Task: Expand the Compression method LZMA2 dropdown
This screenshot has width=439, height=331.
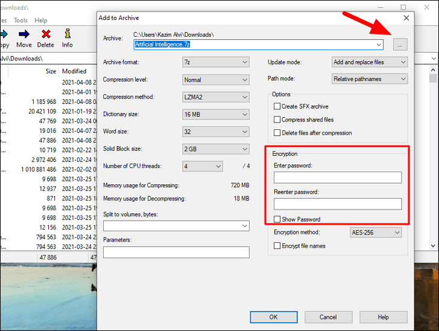Action: point(216,97)
